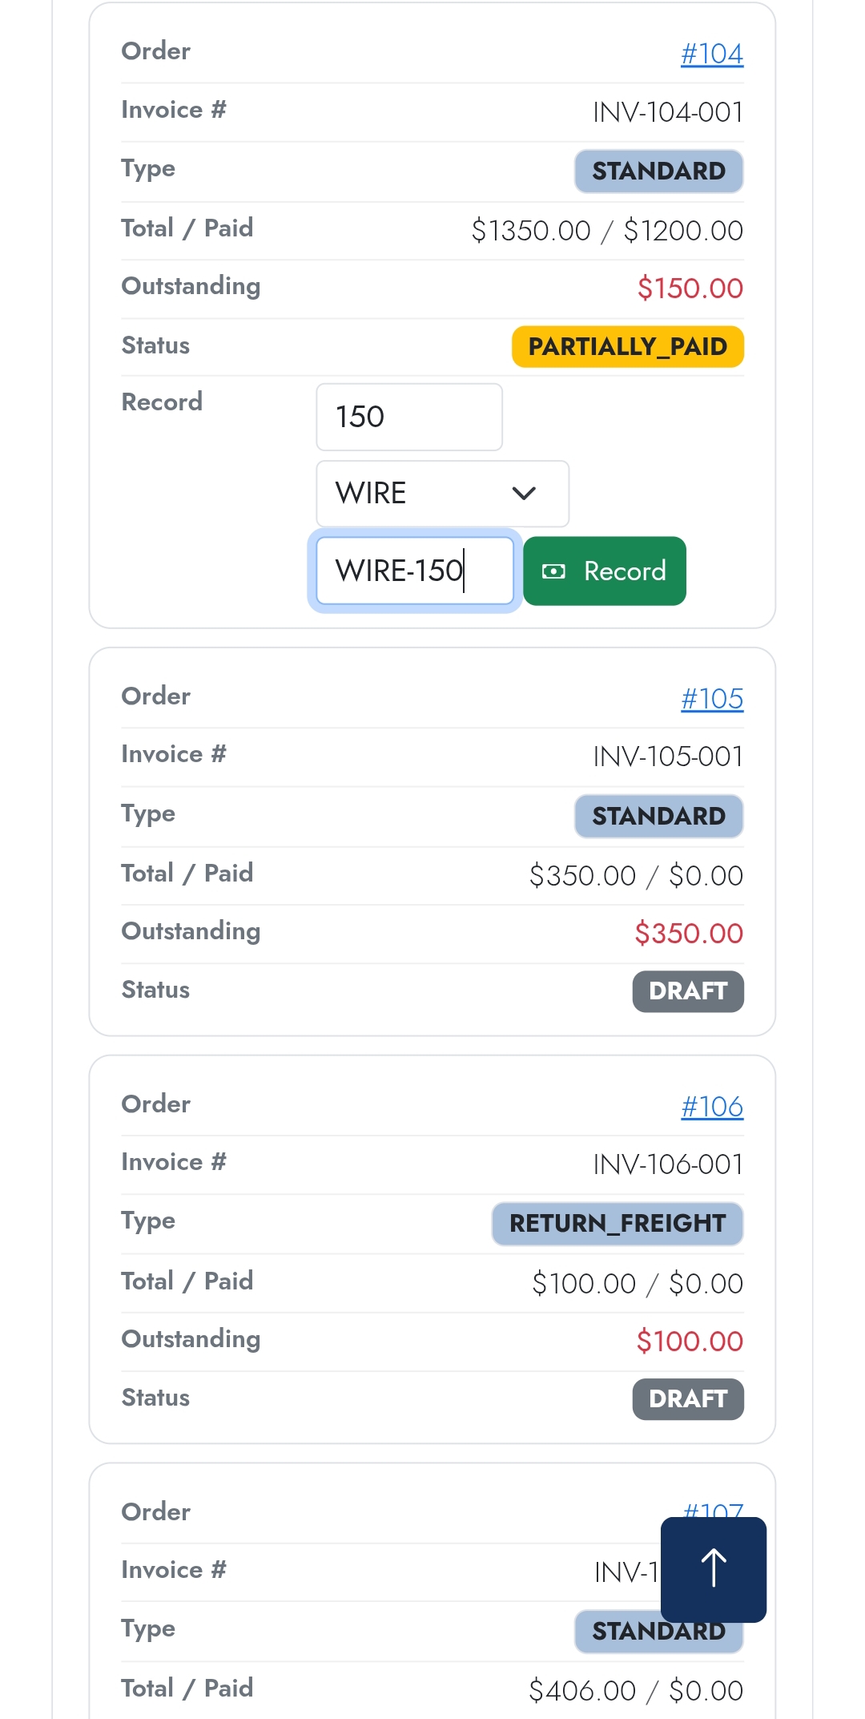Click the STANDARD badge on invoice INV-104-001
The image size is (865, 1719).
pyautogui.click(x=658, y=171)
